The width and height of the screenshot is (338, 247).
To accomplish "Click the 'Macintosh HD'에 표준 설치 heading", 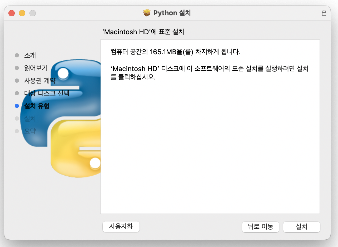I will click(143, 32).
